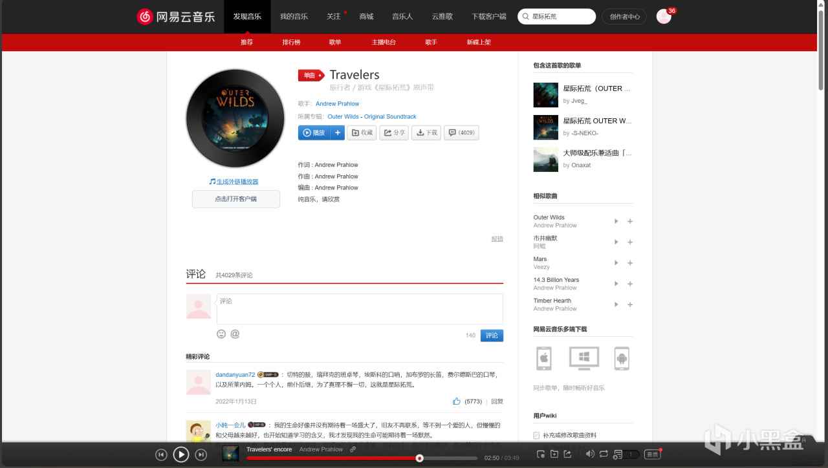Click the 分享 share button
828x468 pixels.
pyautogui.click(x=394, y=133)
